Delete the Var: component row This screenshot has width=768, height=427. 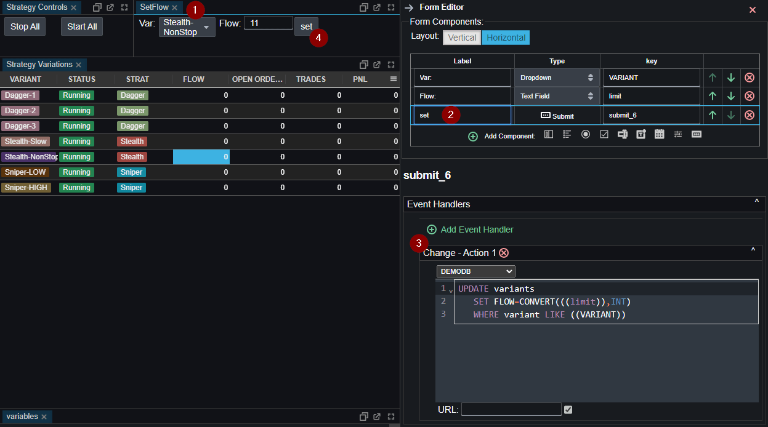[750, 78]
